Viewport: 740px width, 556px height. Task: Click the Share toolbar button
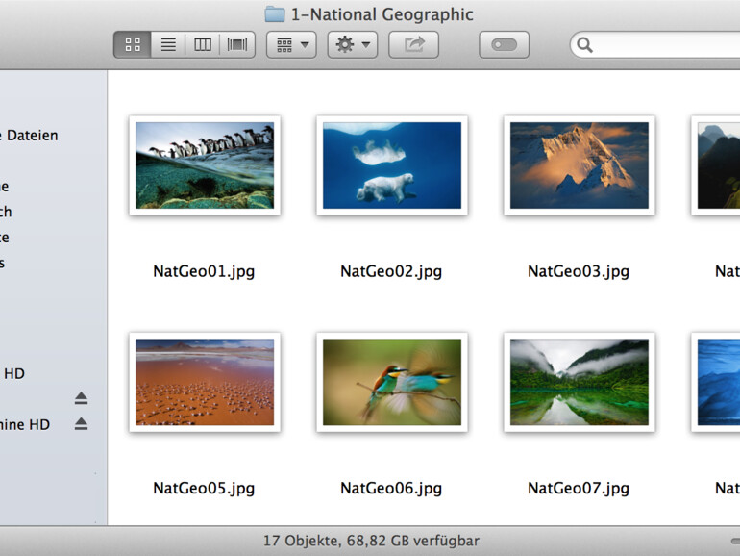(x=414, y=45)
